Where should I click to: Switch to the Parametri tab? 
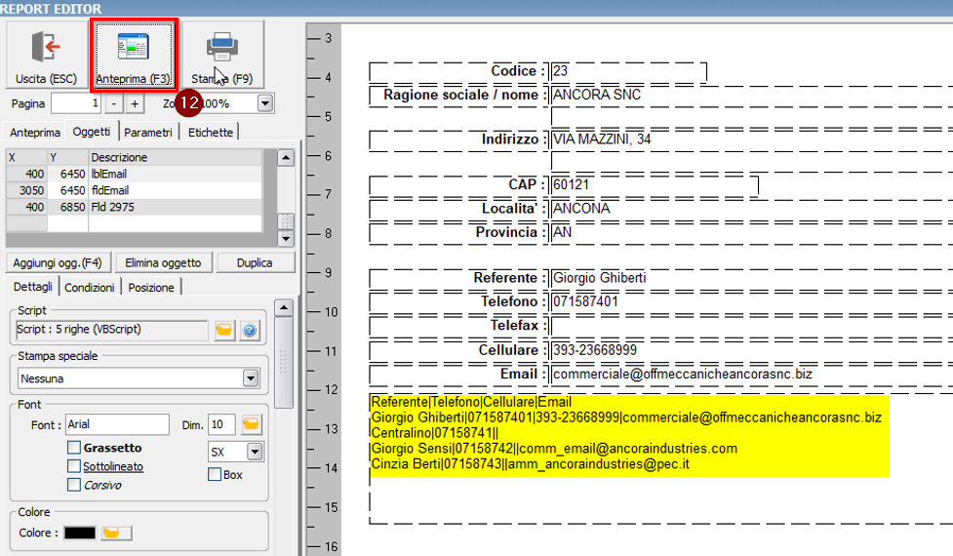[x=148, y=133]
